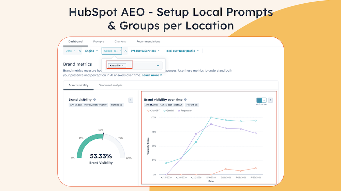
Task: Remove the Knoxville tag from group selection
Action: coord(123,66)
